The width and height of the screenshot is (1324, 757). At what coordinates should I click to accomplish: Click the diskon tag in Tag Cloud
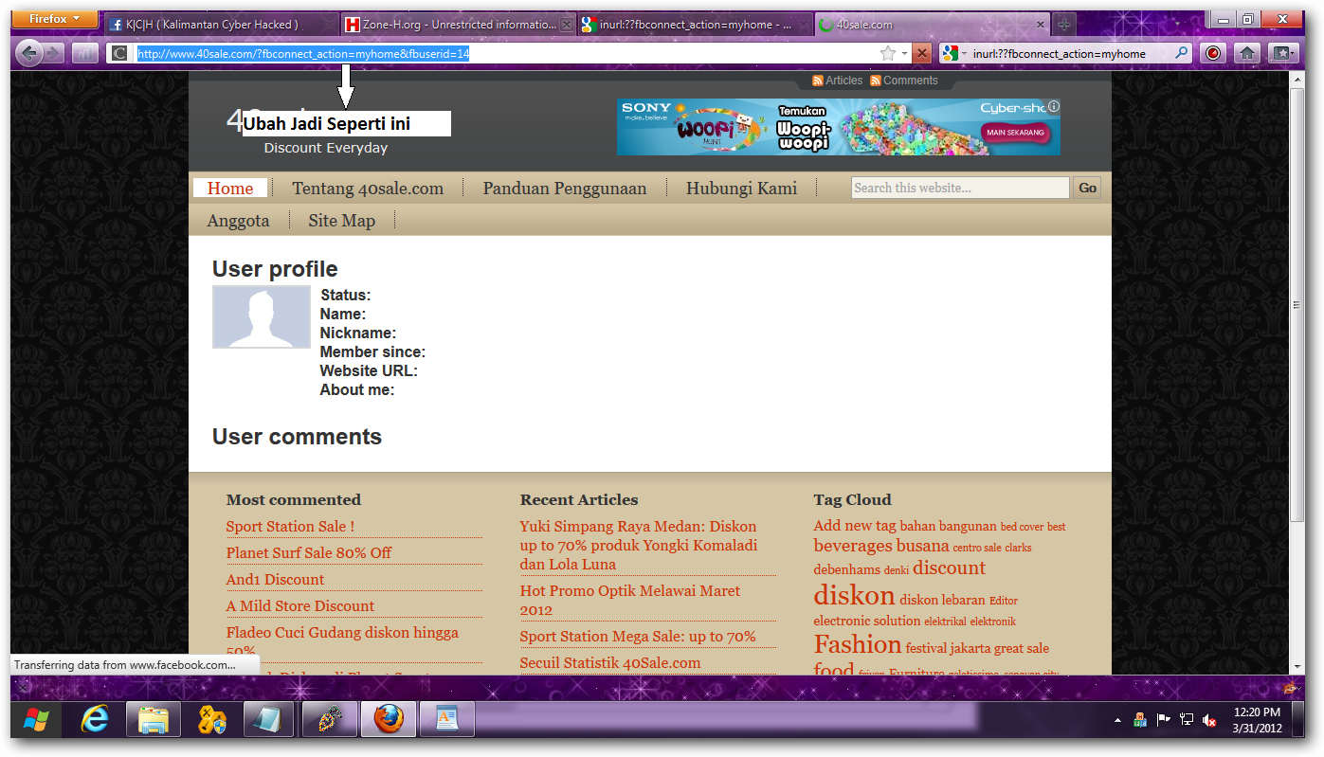(x=854, y=596)
